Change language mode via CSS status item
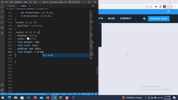 click(79, 94)
